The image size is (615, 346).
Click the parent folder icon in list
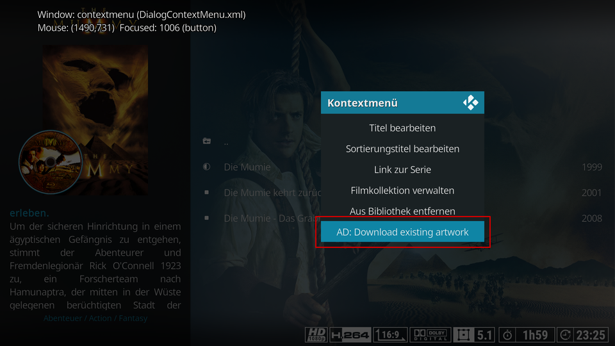point(207,141)
